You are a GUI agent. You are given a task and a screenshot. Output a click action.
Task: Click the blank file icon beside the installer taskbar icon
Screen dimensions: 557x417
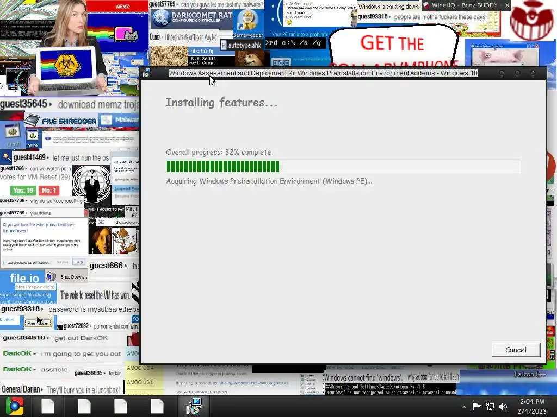(x=157, y=406)
